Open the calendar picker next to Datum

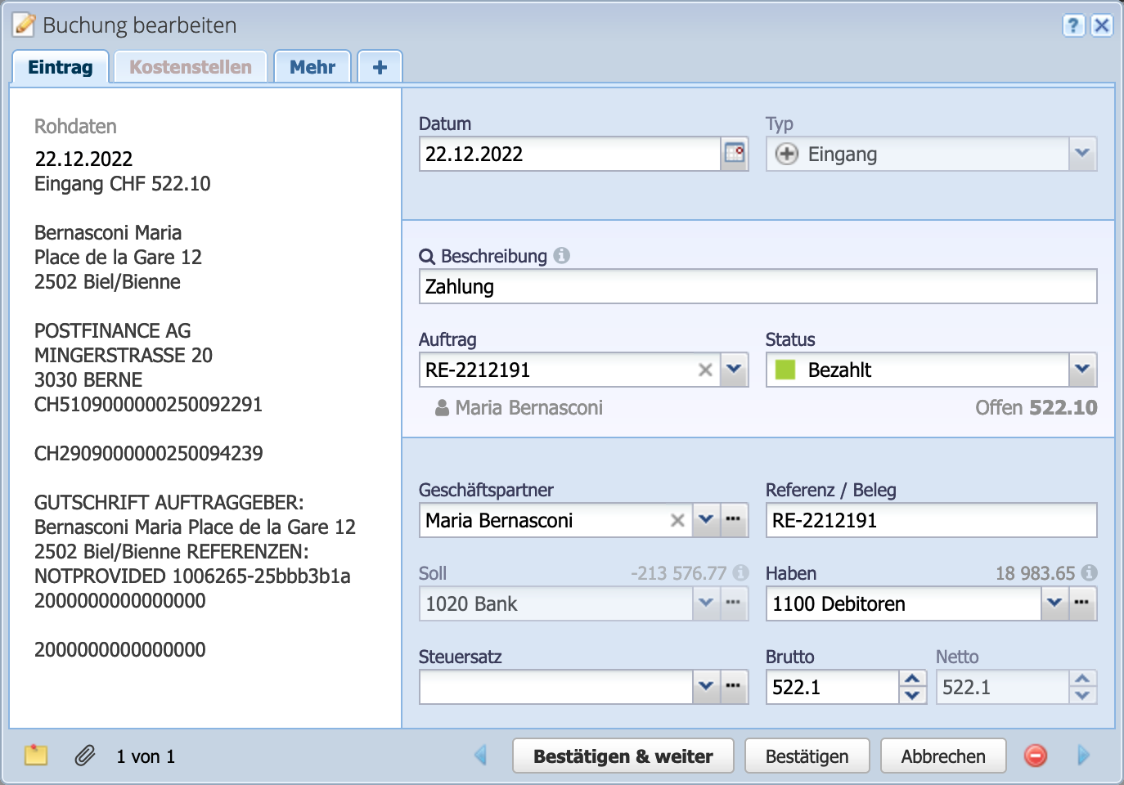(x=734, y=154)
